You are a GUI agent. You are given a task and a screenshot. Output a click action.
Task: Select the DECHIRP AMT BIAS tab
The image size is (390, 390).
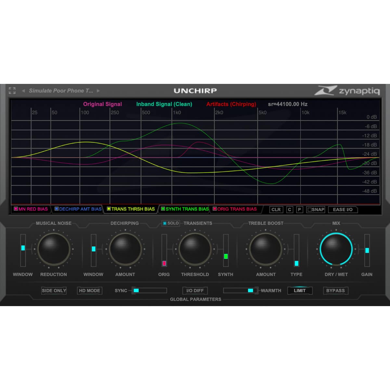[x=78, y=209]
